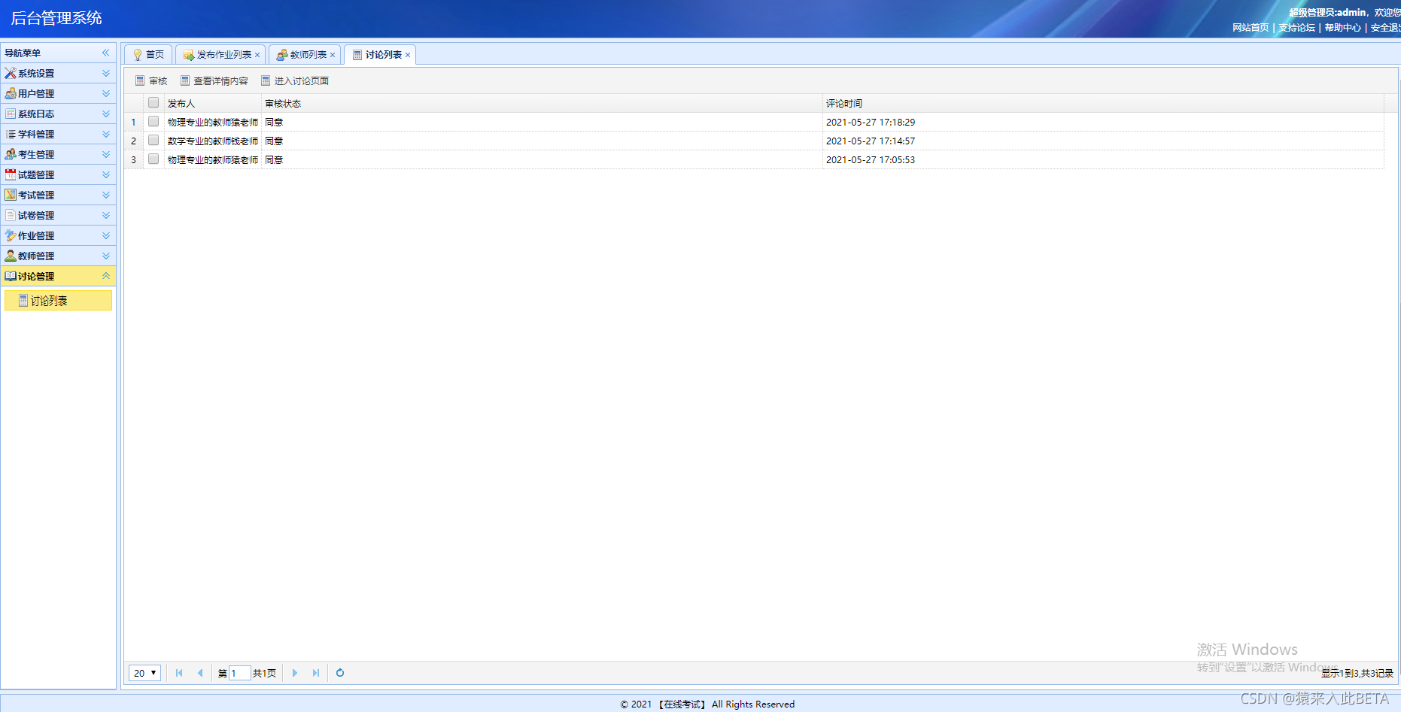
Task: Expand the 考生管理 section chevron
Action: 106,155
